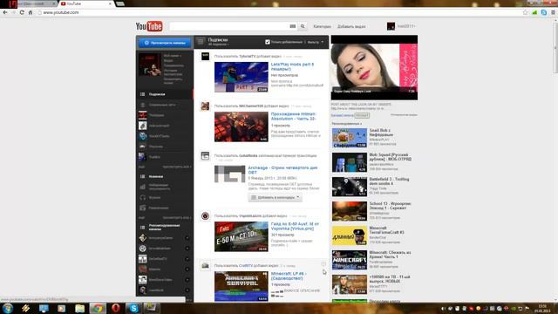Image resolution: width=558 pixels, height=314 pixels.
Task: Open Skype from the taskbar
Action: click(x=133, y=308)
